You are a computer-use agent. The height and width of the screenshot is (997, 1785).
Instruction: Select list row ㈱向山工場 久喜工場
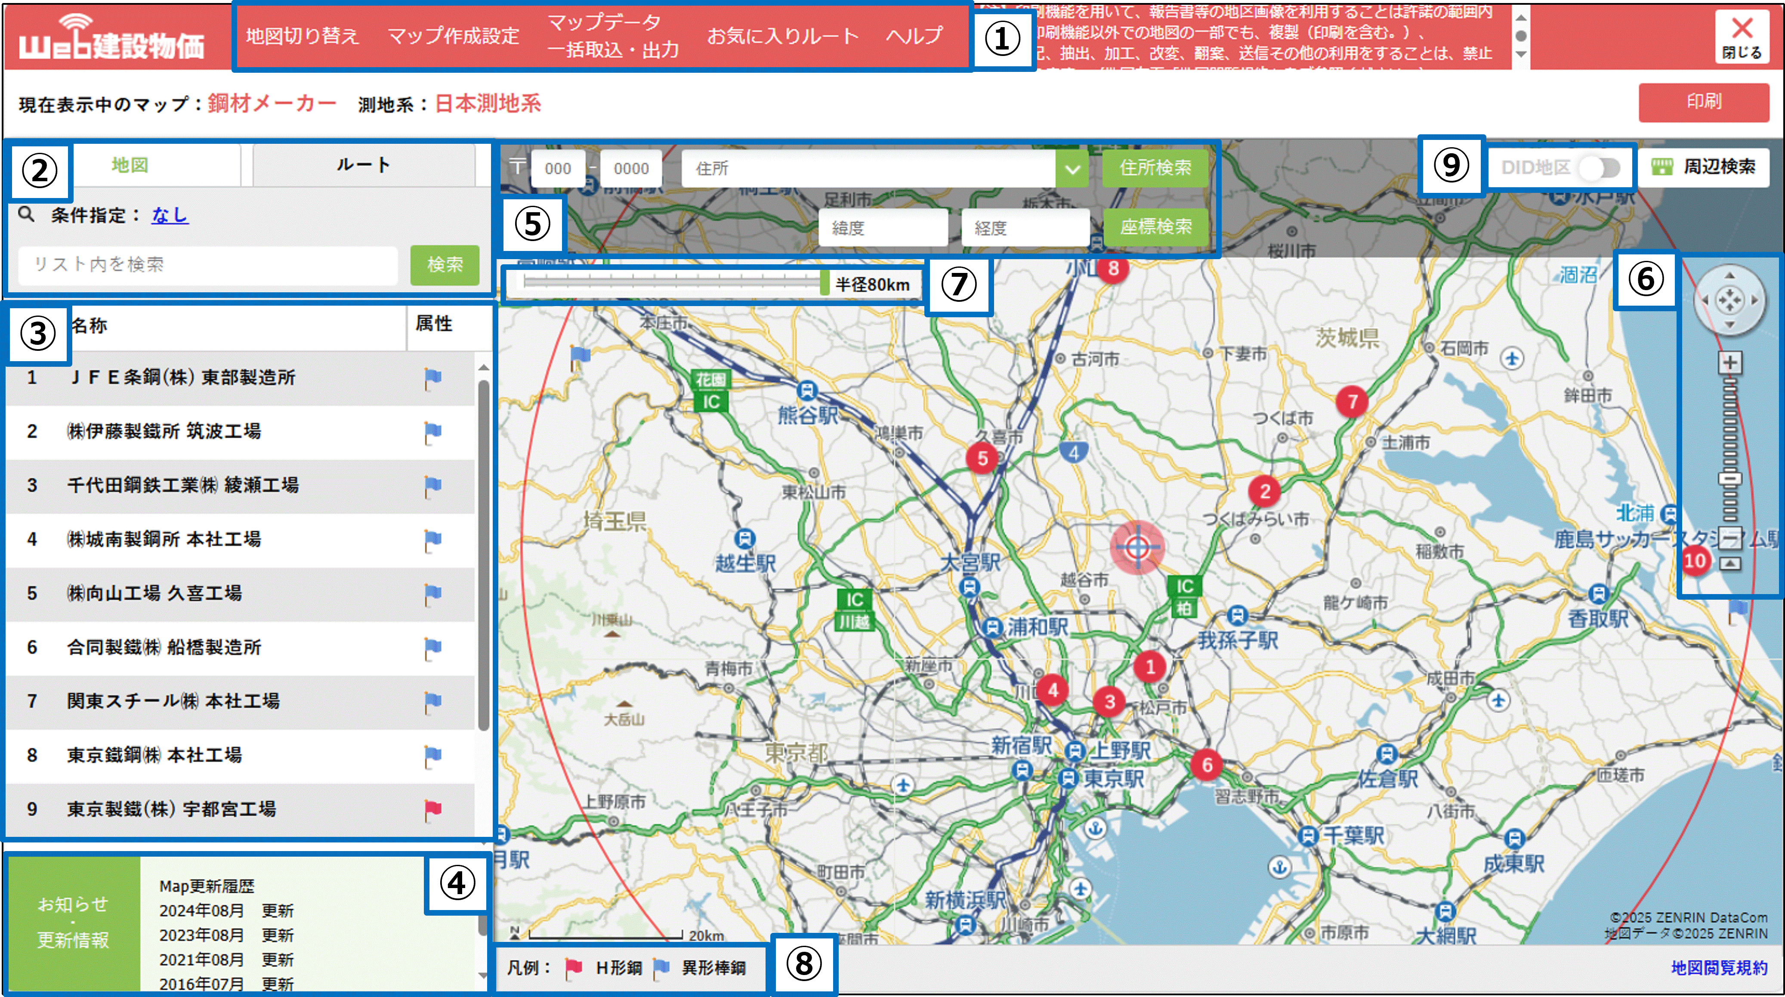pyautogui.click(x=240, y=594)
